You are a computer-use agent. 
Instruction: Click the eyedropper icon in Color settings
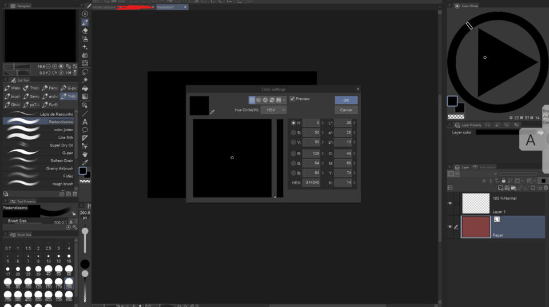click(212, 112)
